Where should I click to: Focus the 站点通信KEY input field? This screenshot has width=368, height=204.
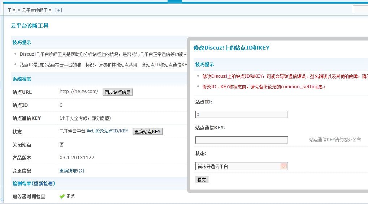241,140
